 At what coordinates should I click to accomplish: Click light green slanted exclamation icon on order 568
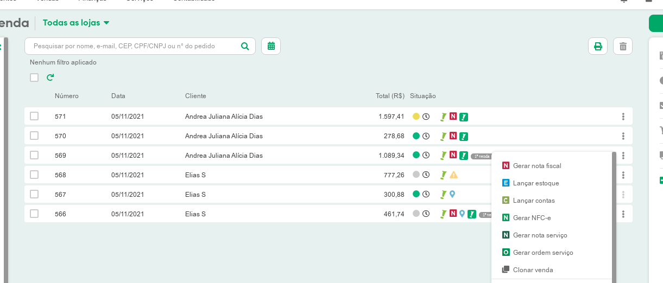(443, 175)
